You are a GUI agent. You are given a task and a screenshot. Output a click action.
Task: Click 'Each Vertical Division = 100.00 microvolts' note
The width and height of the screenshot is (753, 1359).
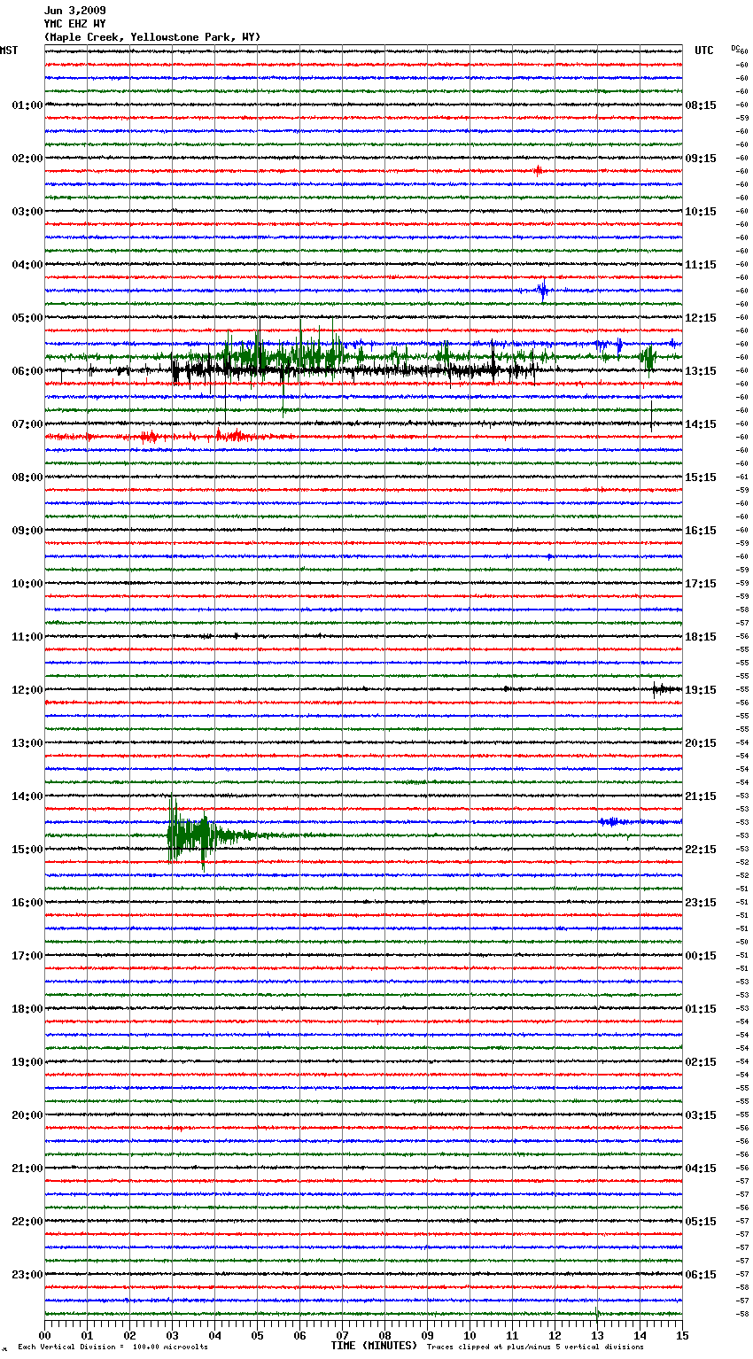tap(113, 1347)
